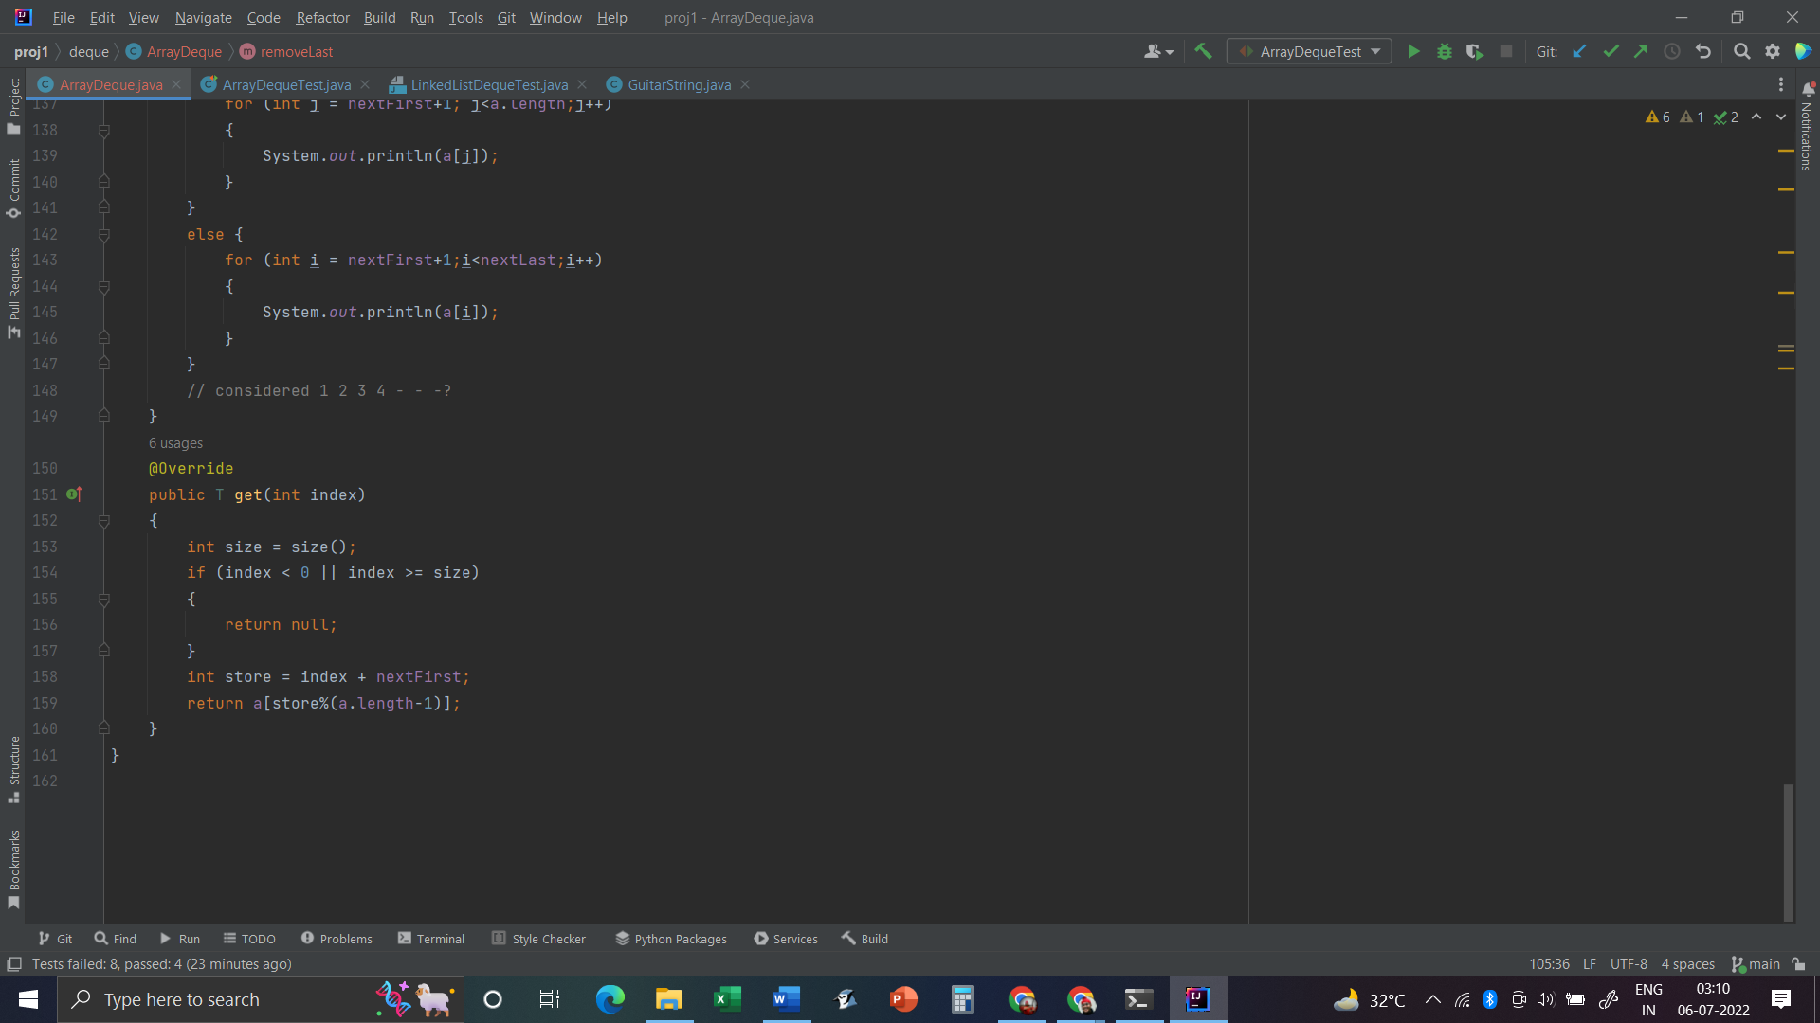The width and height of the screenshot is (1820, 1023).
Task: Click Git update project arrow
Action: tap(1579, 52)
